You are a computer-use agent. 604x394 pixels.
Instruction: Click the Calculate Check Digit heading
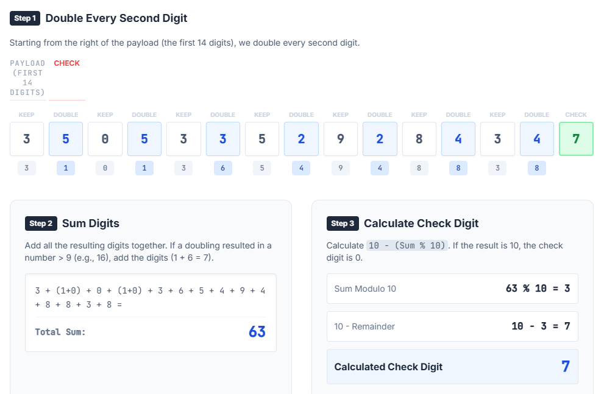(421, 223)
